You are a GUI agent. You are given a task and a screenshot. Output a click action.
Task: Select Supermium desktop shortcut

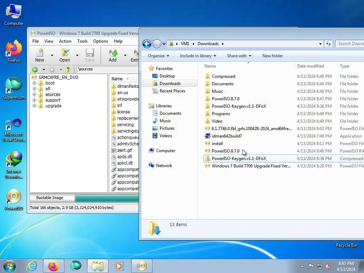pyautogui.click(x=14, y=88)
